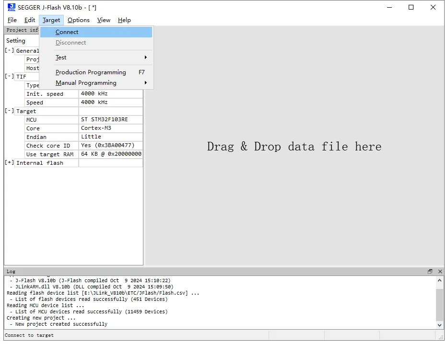
Task: Click the 'Connect to target' status bar text
Action: (x=29, y=335)
